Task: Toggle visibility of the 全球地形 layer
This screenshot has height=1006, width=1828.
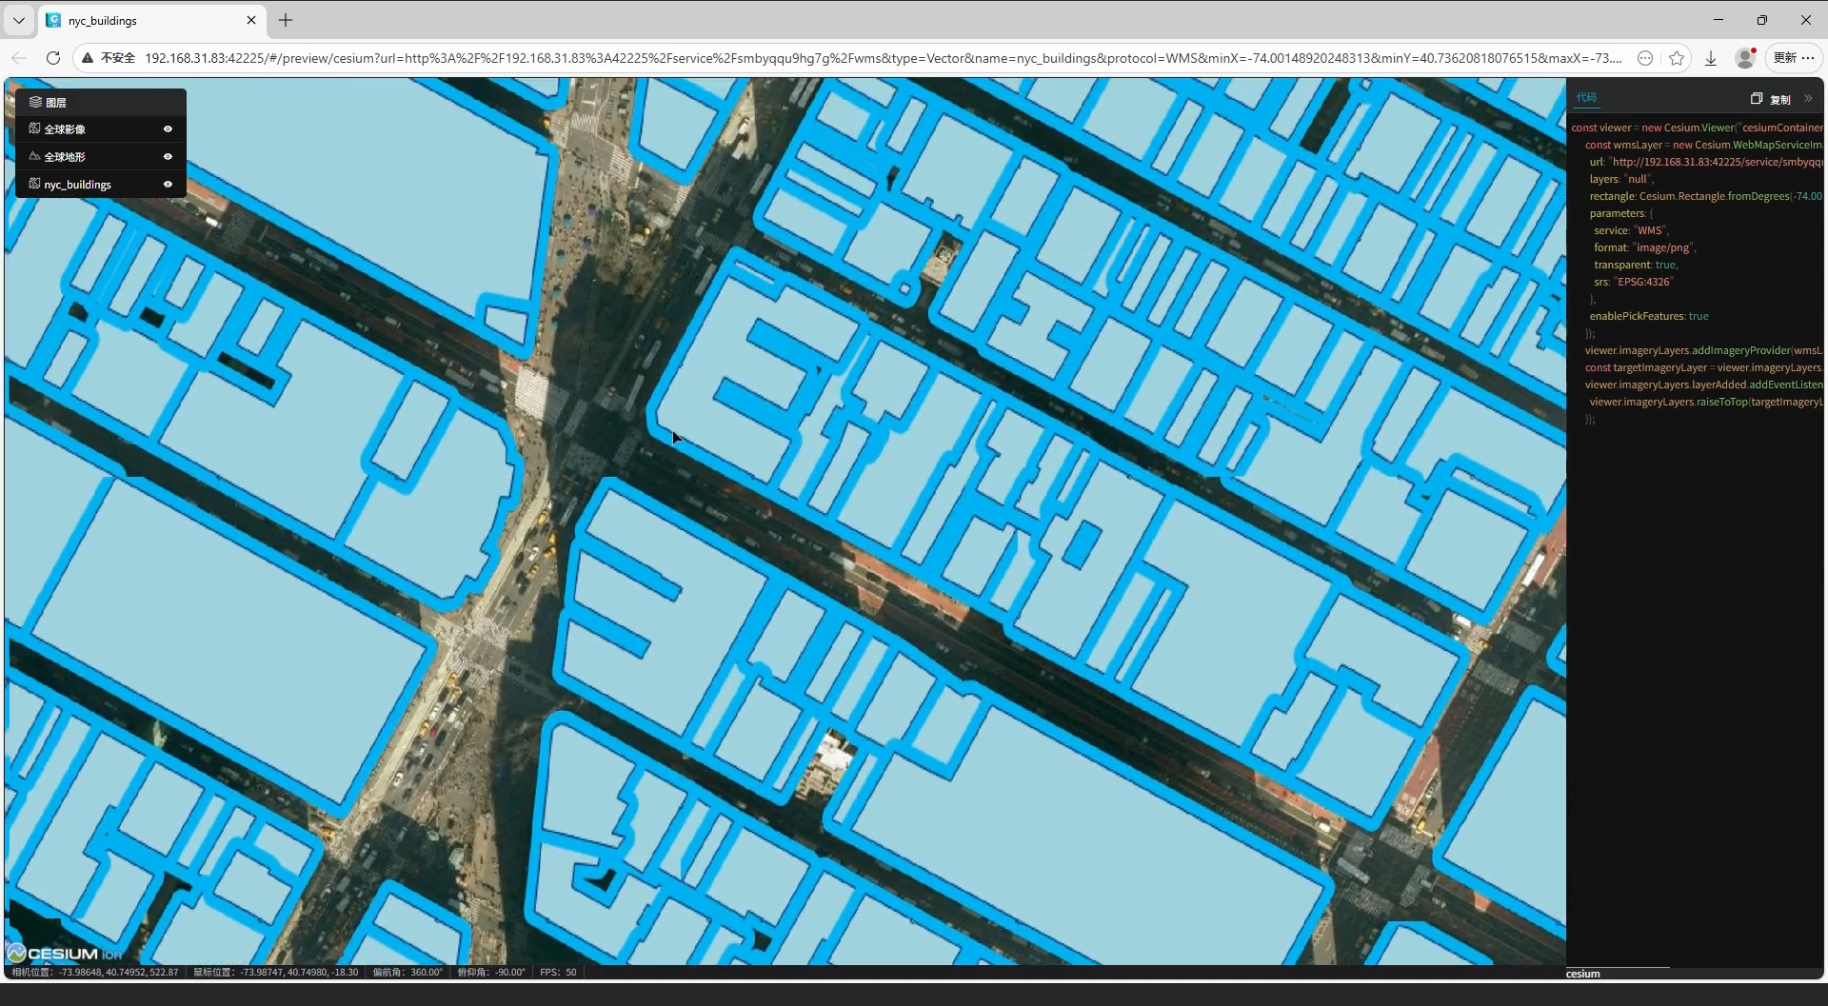Action: pos(168,156)
